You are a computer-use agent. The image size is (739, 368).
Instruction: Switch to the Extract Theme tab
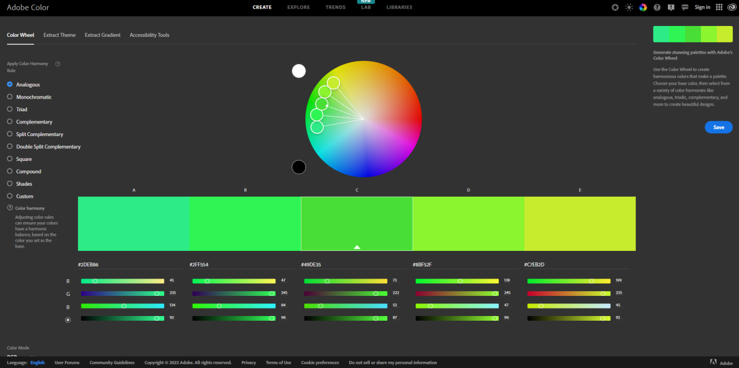pos(59,35)
